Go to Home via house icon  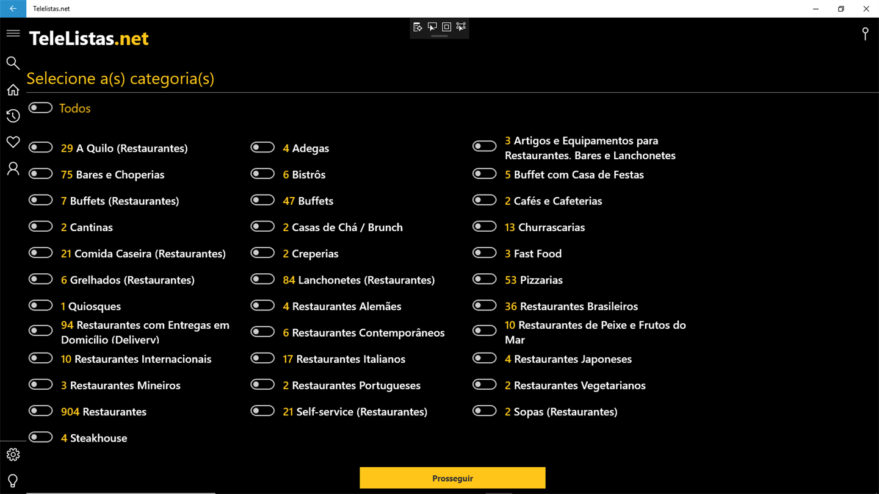click(x=13, y=90)
